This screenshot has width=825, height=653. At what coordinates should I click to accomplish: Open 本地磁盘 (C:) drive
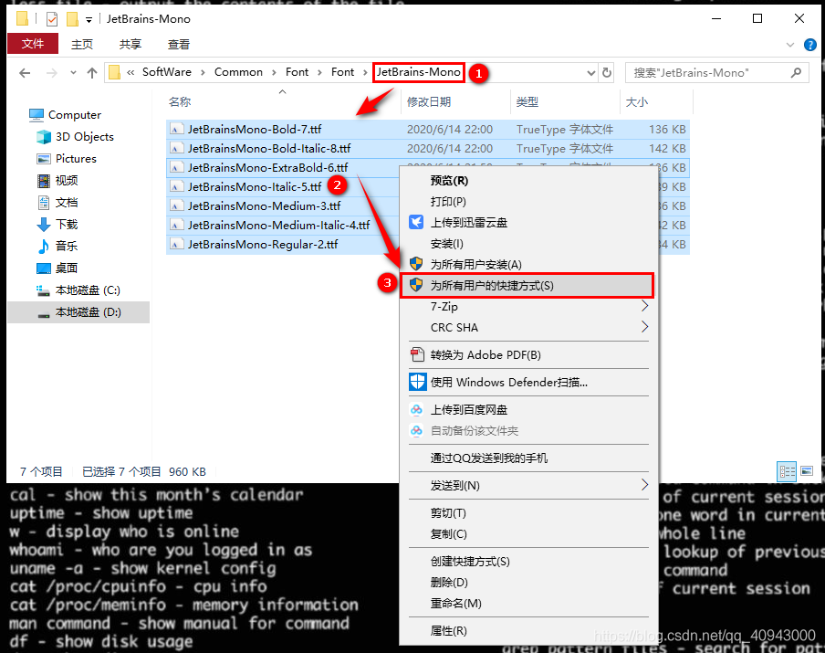pyautogui.click(x=78, y=290)
